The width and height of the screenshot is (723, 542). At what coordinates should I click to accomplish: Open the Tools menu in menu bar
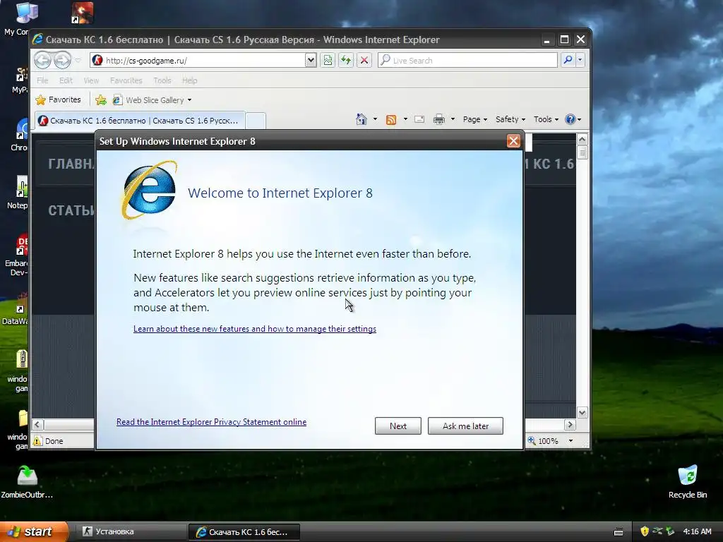[x=162, y=80]
